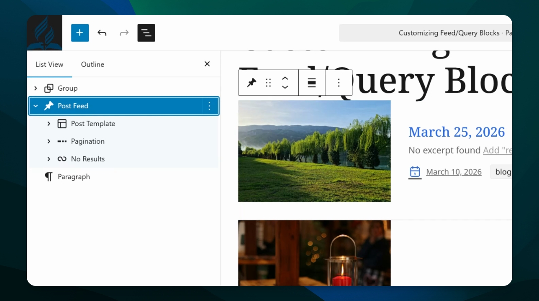Click the Pagination dots icon
The width and height of the screenshot is (539, 301).
point(62,141)
